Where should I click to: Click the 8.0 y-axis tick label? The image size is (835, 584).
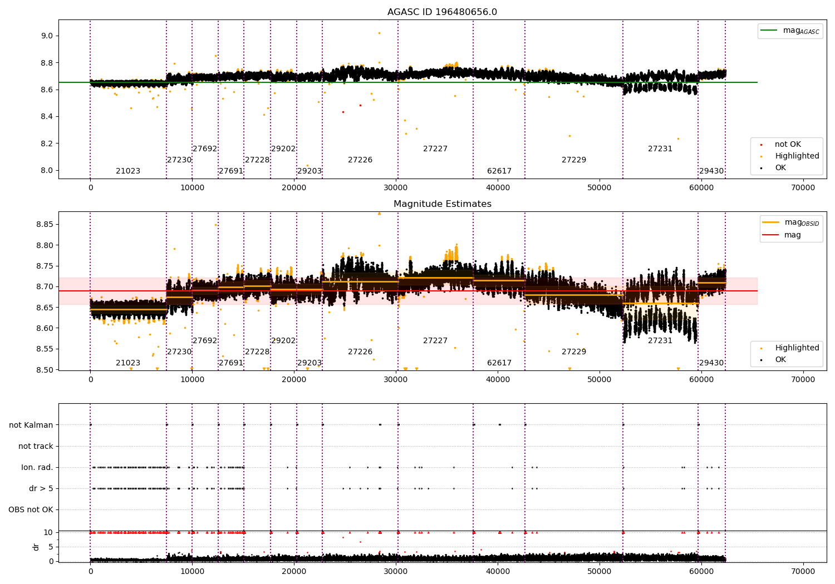pyautogui.click(x=47, y=171)
